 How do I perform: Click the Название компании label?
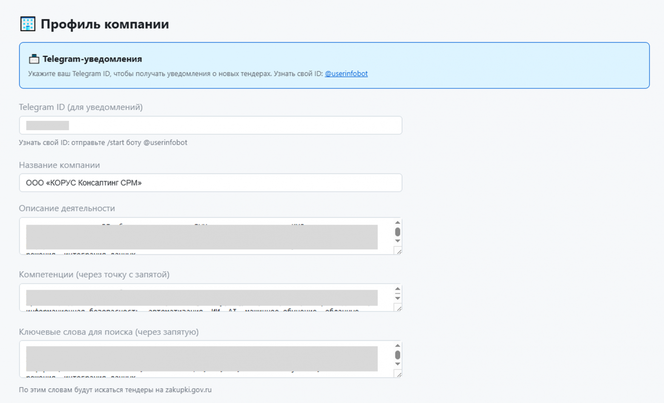(60, 165)
